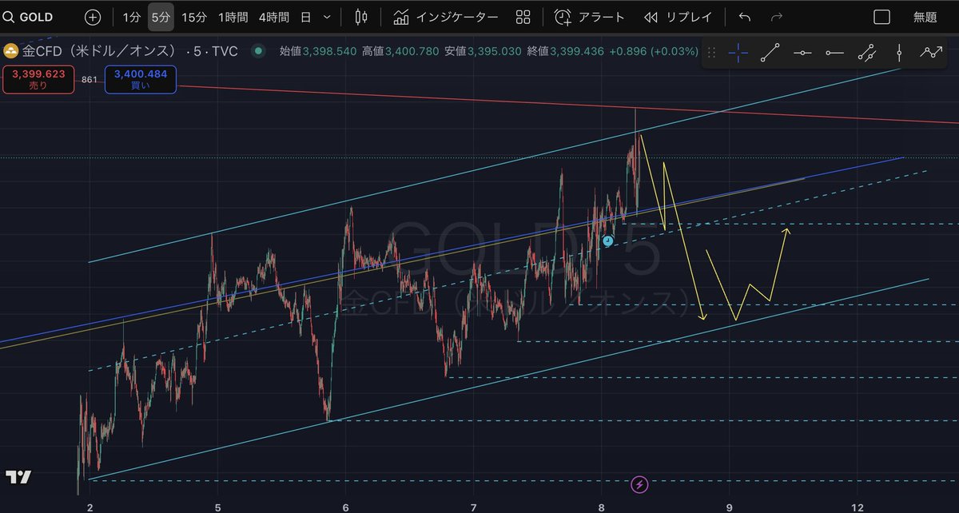
Task: Create an アラート alert
Action: pyautogui.click(x=590, y=17)
